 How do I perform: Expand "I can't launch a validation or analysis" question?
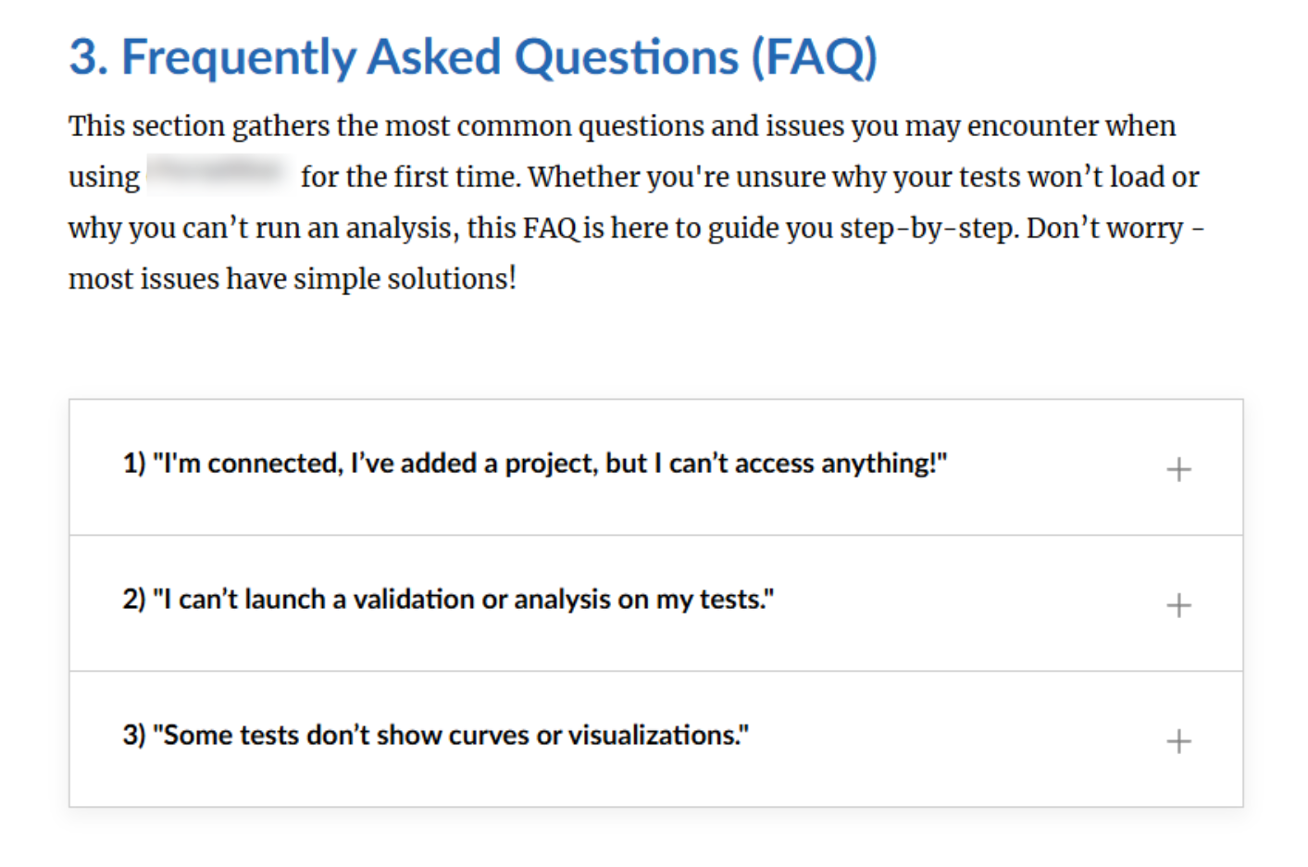click(448, 600)
